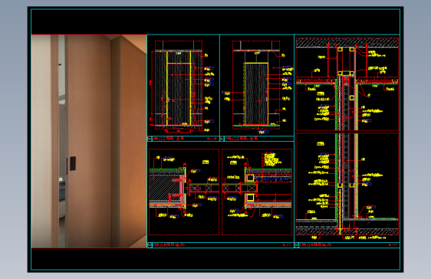Click the title bar under the back elevation drawing

[257, 139]
